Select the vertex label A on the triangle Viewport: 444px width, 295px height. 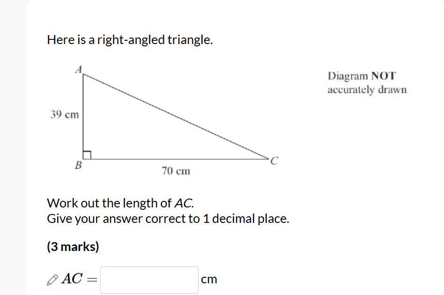coord(79,69)
